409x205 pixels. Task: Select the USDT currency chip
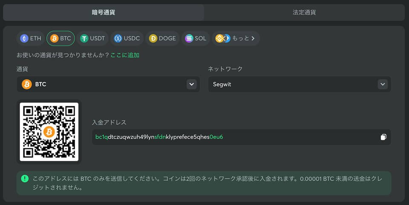92,38
